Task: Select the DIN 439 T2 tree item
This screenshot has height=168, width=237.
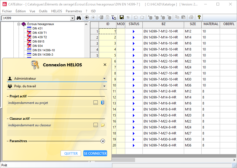Action: [x=40, y=37]
